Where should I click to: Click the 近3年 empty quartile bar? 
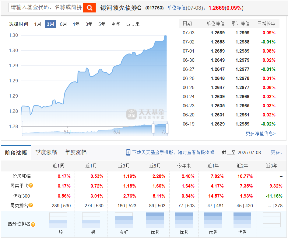tap(272, 220)
